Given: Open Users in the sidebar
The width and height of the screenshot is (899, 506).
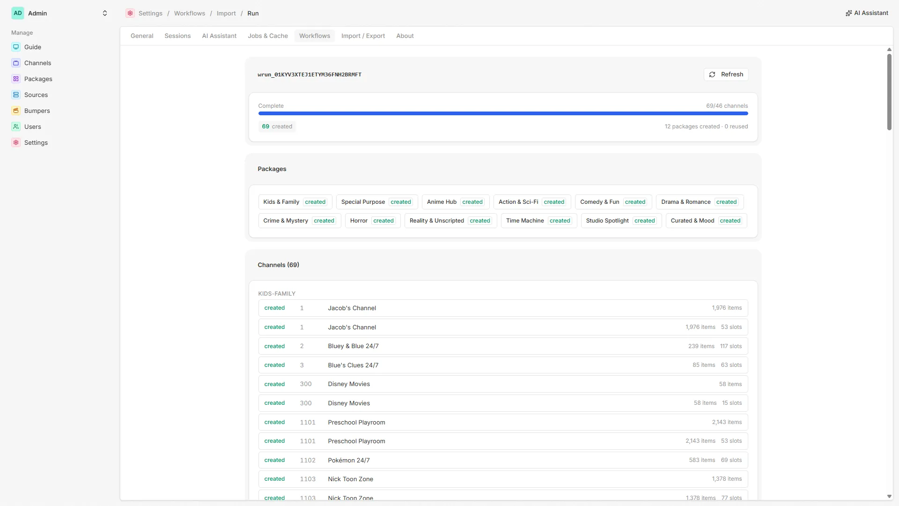Looking at the screenshot, I should 33,126.
